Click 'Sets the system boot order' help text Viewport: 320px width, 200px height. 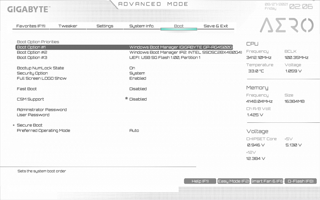(41, 171)
